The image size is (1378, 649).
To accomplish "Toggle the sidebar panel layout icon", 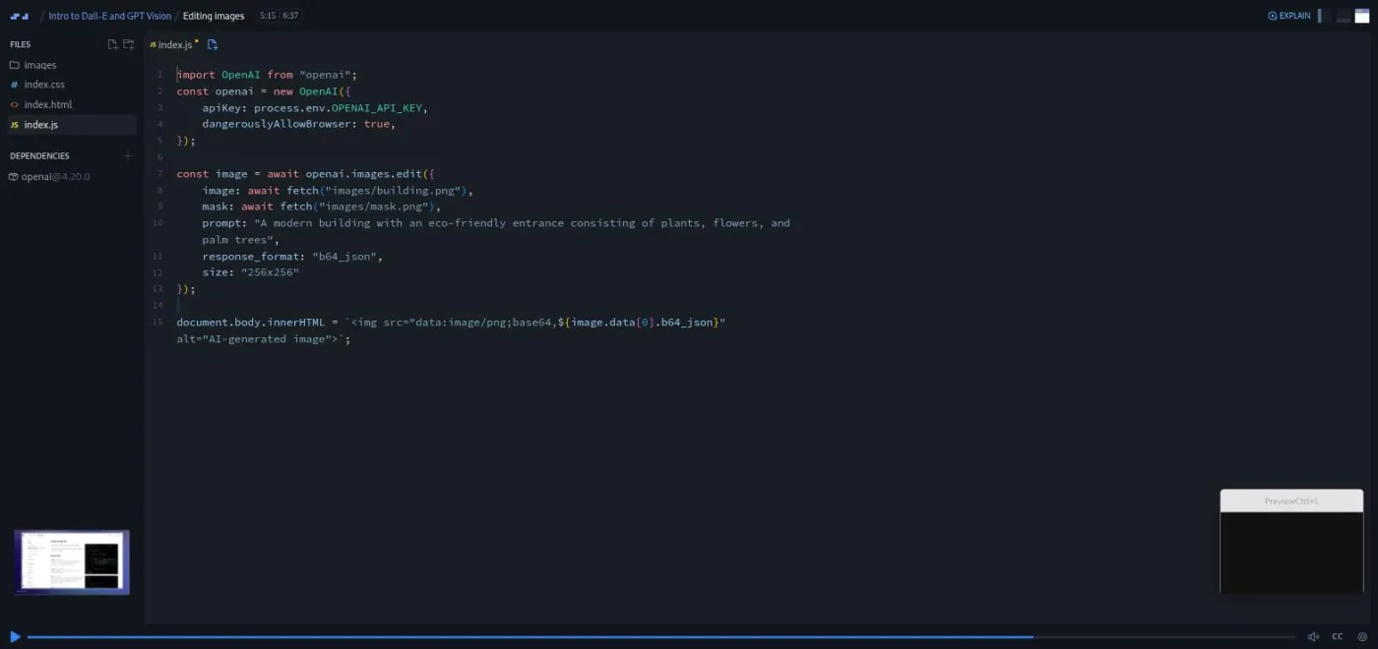I will click(1324, 16).
